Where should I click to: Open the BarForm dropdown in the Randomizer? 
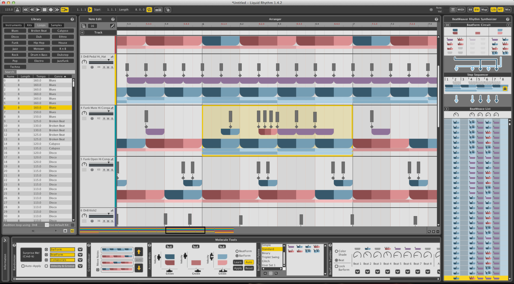(x=80, y=249)
